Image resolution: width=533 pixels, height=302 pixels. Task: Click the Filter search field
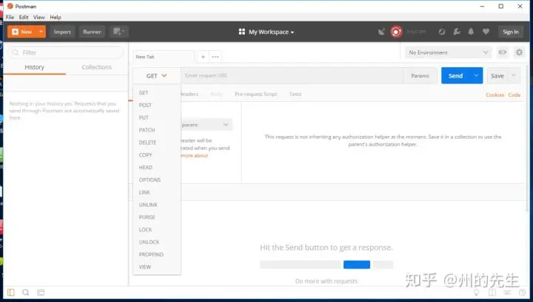tap(66, 52)
